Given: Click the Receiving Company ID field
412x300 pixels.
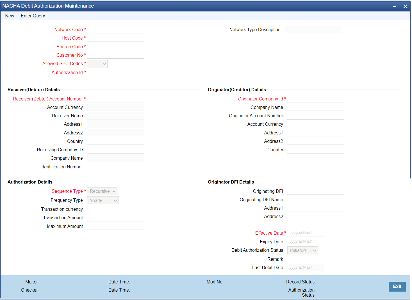Looking at the screenshot, I should (x=115, y=150).
